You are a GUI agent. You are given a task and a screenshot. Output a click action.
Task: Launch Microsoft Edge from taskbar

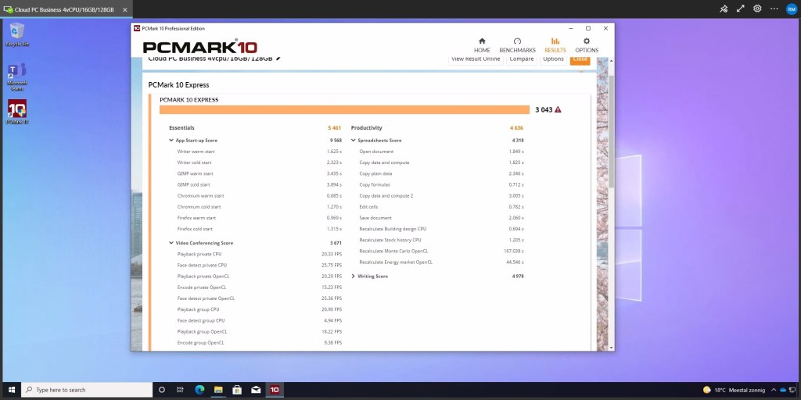tap(199, 390)
